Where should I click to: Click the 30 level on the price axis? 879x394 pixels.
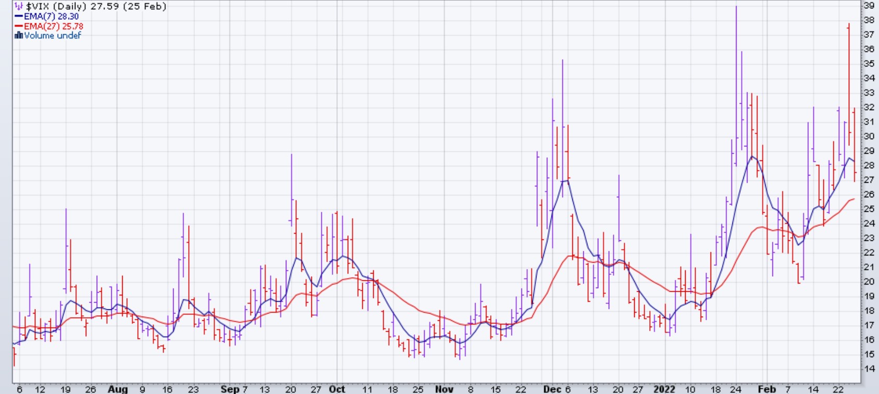(869, 136)
